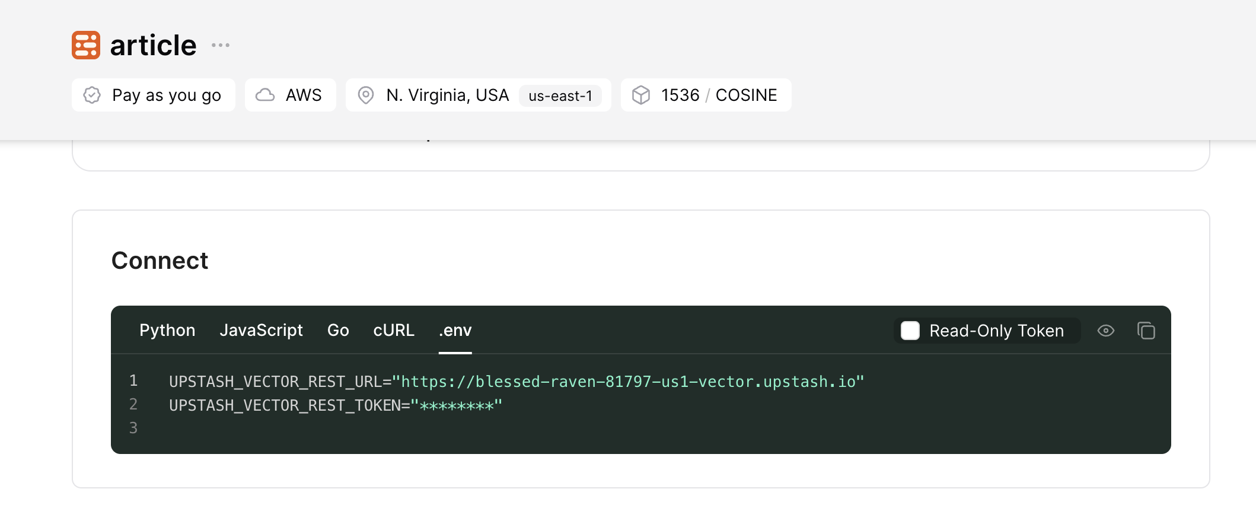Click the Read-Only Token label text
This screenshot has width=1256, height=508.
[x=996, y=331]
